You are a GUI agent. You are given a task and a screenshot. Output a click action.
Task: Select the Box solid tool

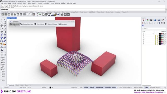point(2,38)
